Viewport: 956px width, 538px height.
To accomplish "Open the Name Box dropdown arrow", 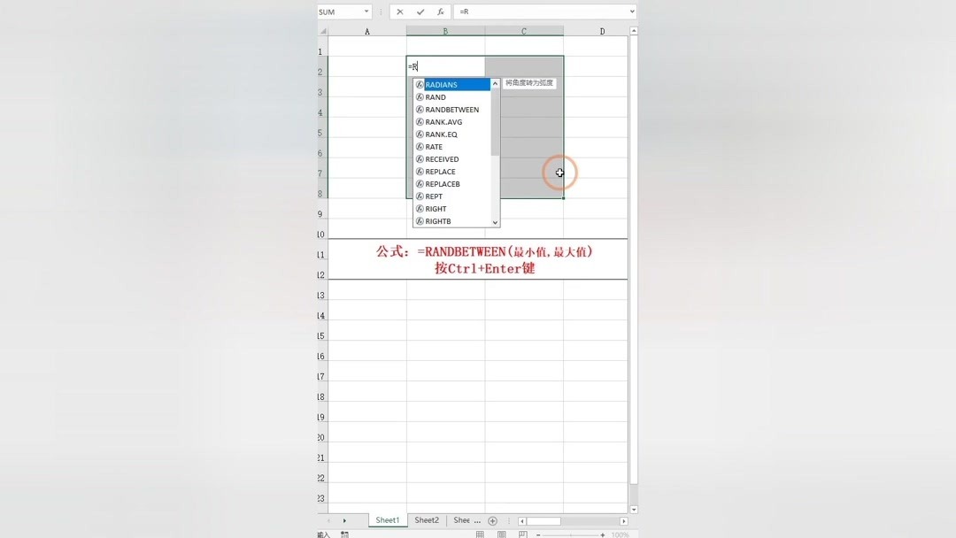I will (x=366, y=11).
